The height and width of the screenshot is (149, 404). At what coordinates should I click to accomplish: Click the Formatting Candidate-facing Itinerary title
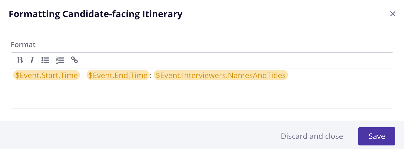pyautogui.click(x=96, y=14)
